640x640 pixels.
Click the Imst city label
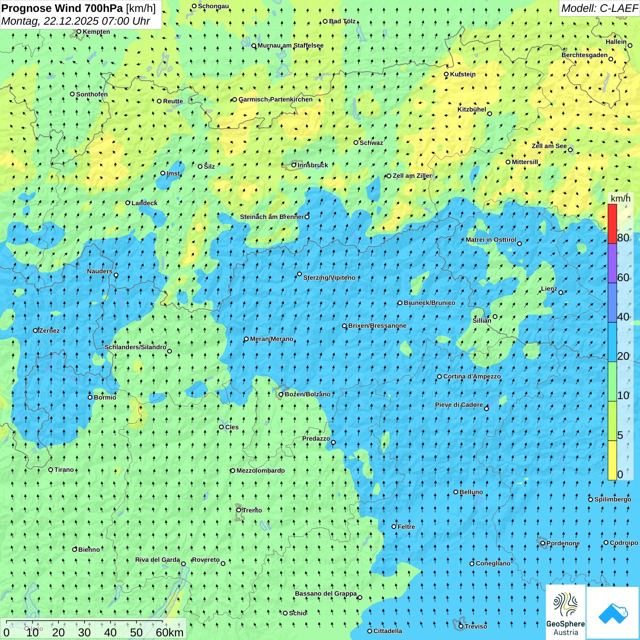point(173,173)
